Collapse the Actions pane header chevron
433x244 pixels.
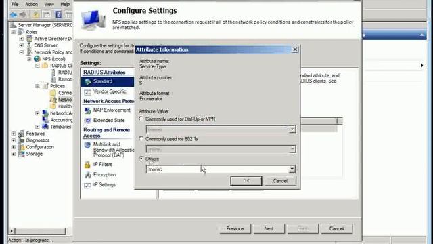421,35
